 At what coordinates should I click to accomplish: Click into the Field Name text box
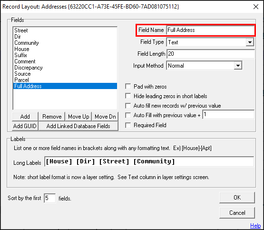point(210,30)
